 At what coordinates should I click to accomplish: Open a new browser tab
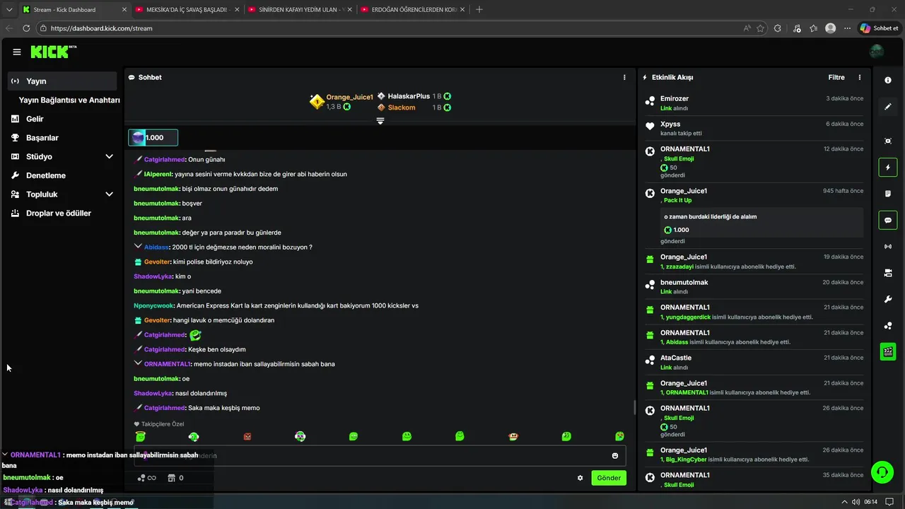[x=479, y=10]
